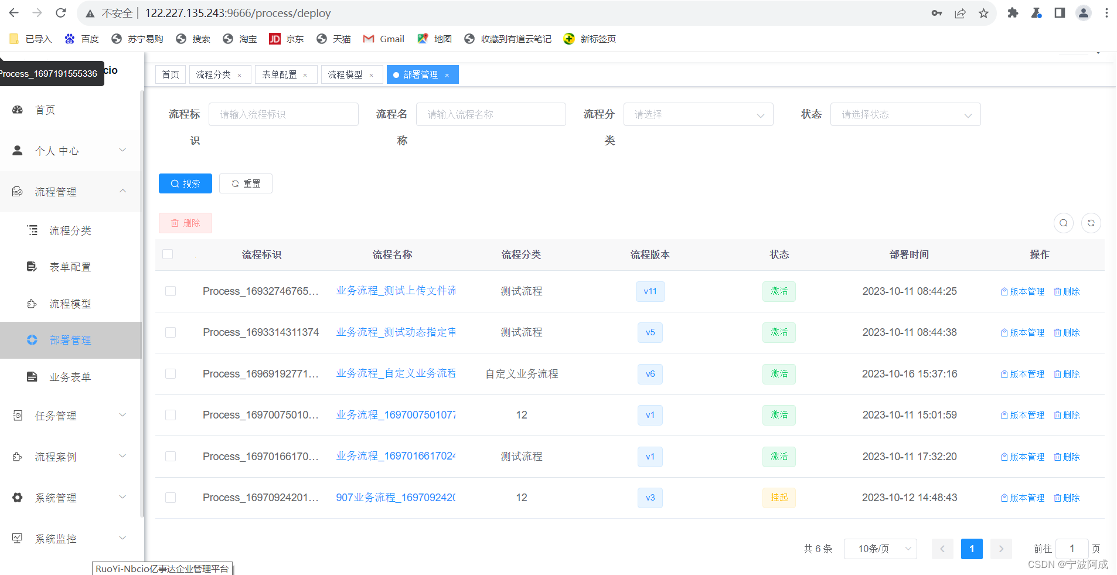Open the browser profile avatar

click(1083, 13)
